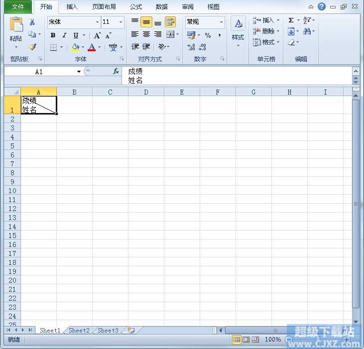Screen dimensions: 364x349
Task: Click the 插入 insert cells button
Action: [266, 20]
